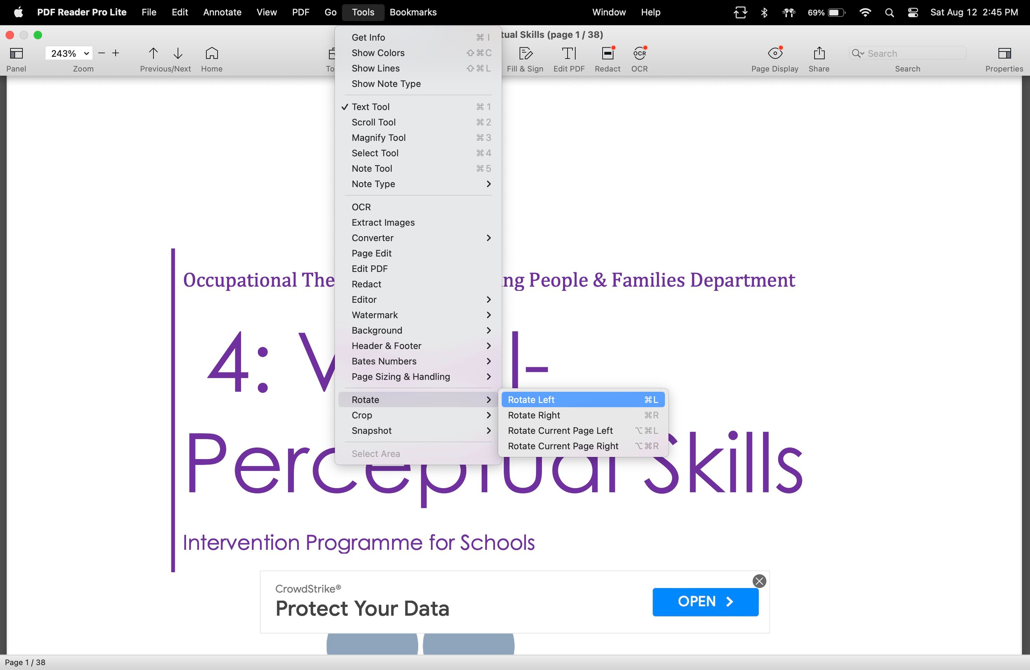
Task: Zoom in using the plus button
Action: pos(116,53)
